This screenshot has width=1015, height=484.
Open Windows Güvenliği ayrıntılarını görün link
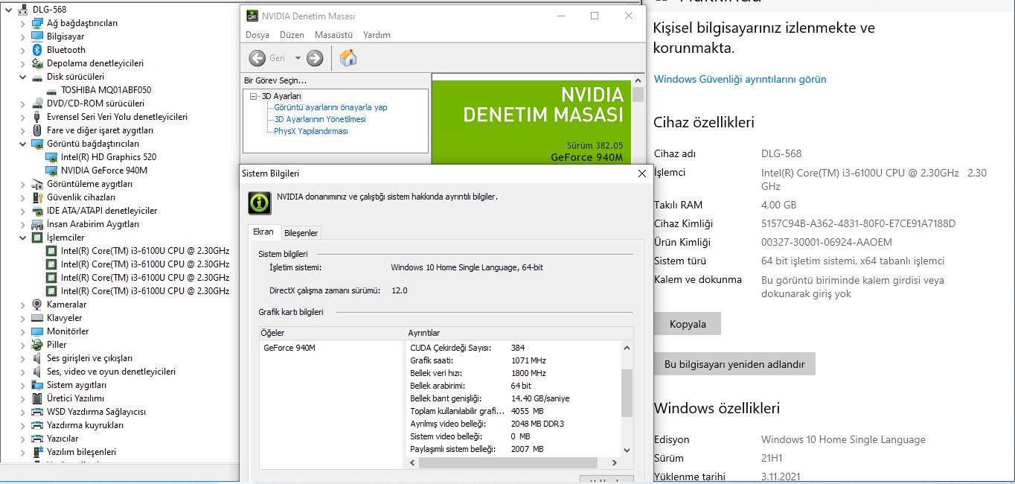point(740,79)
